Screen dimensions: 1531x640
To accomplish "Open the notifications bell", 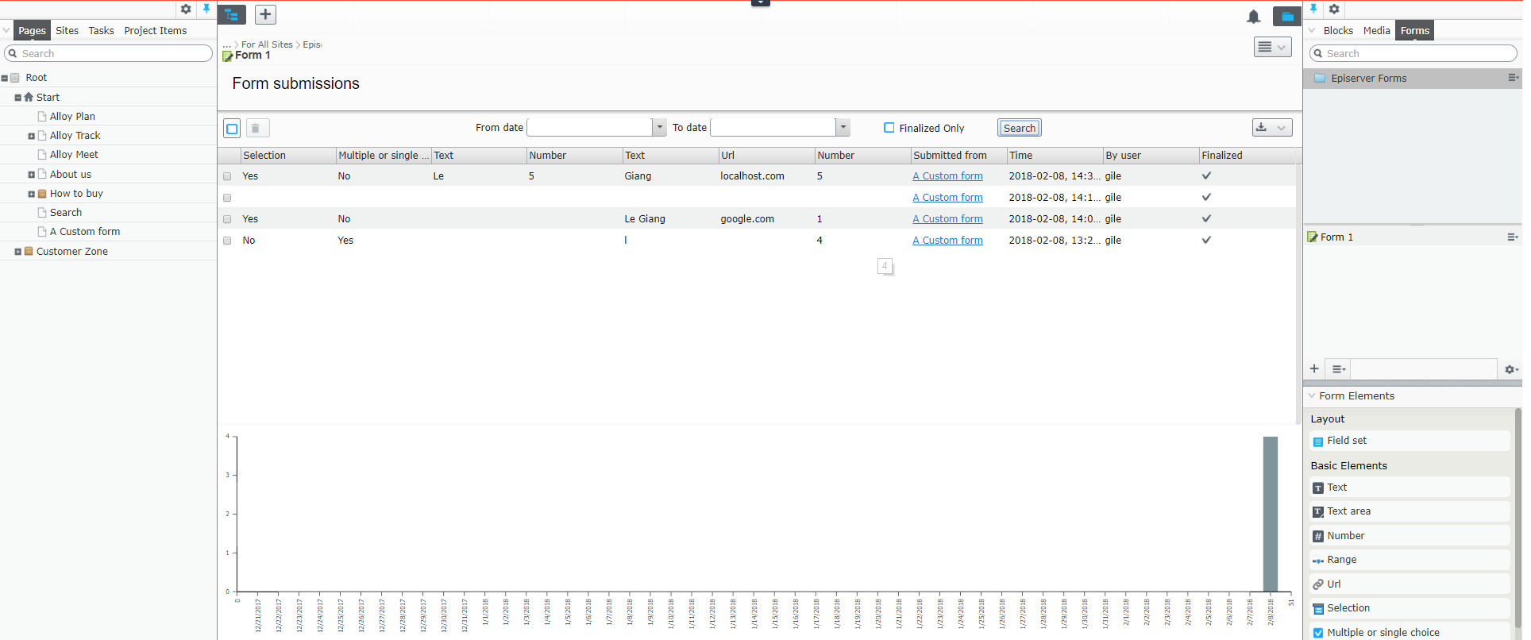I will pyautogui.click(x=1253, y=17).
